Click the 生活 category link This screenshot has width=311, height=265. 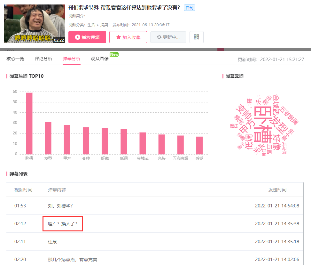pos(91,25)
